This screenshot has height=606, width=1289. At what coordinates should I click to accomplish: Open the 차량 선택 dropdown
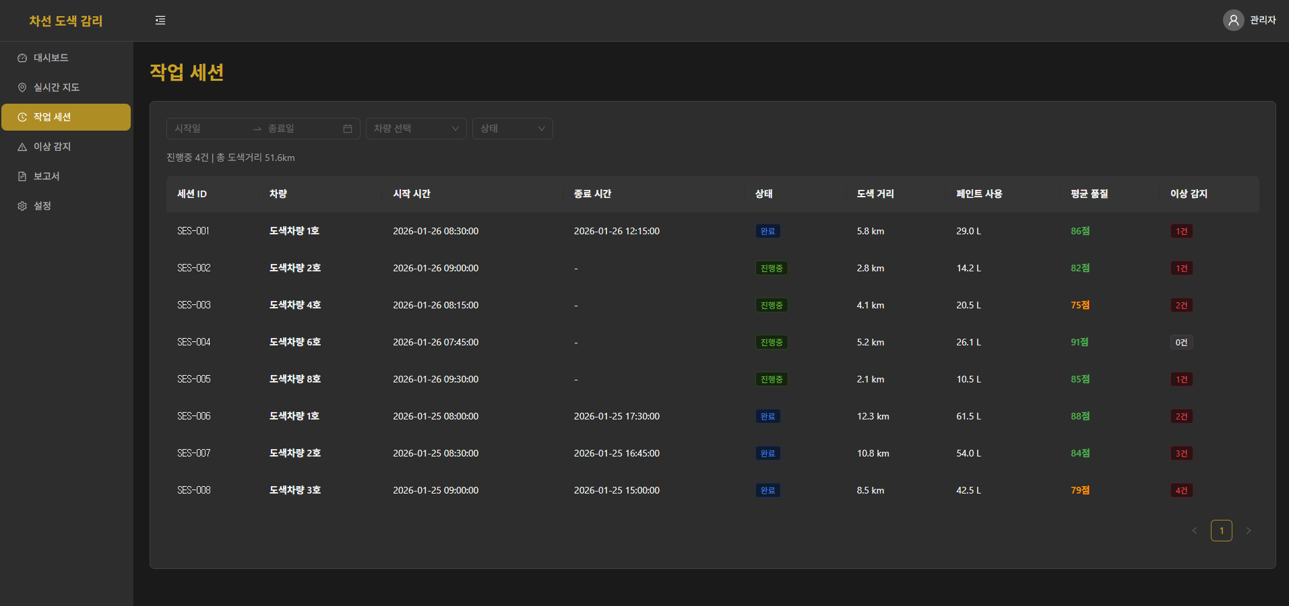point(416,129)
